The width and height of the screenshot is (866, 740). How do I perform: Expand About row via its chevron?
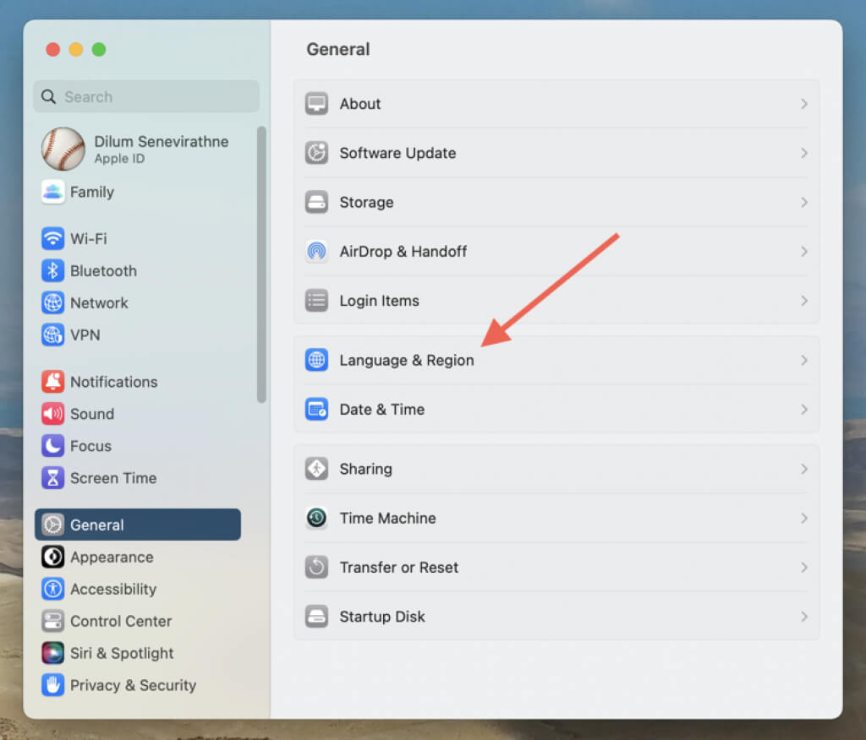tap(804, 104)
